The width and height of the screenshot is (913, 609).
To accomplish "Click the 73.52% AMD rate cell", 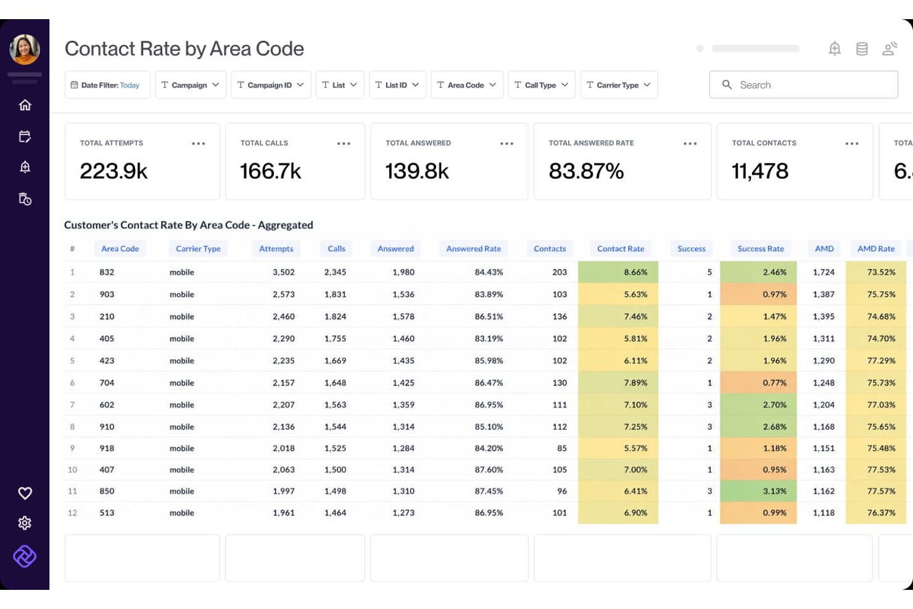I will [876, 272].
